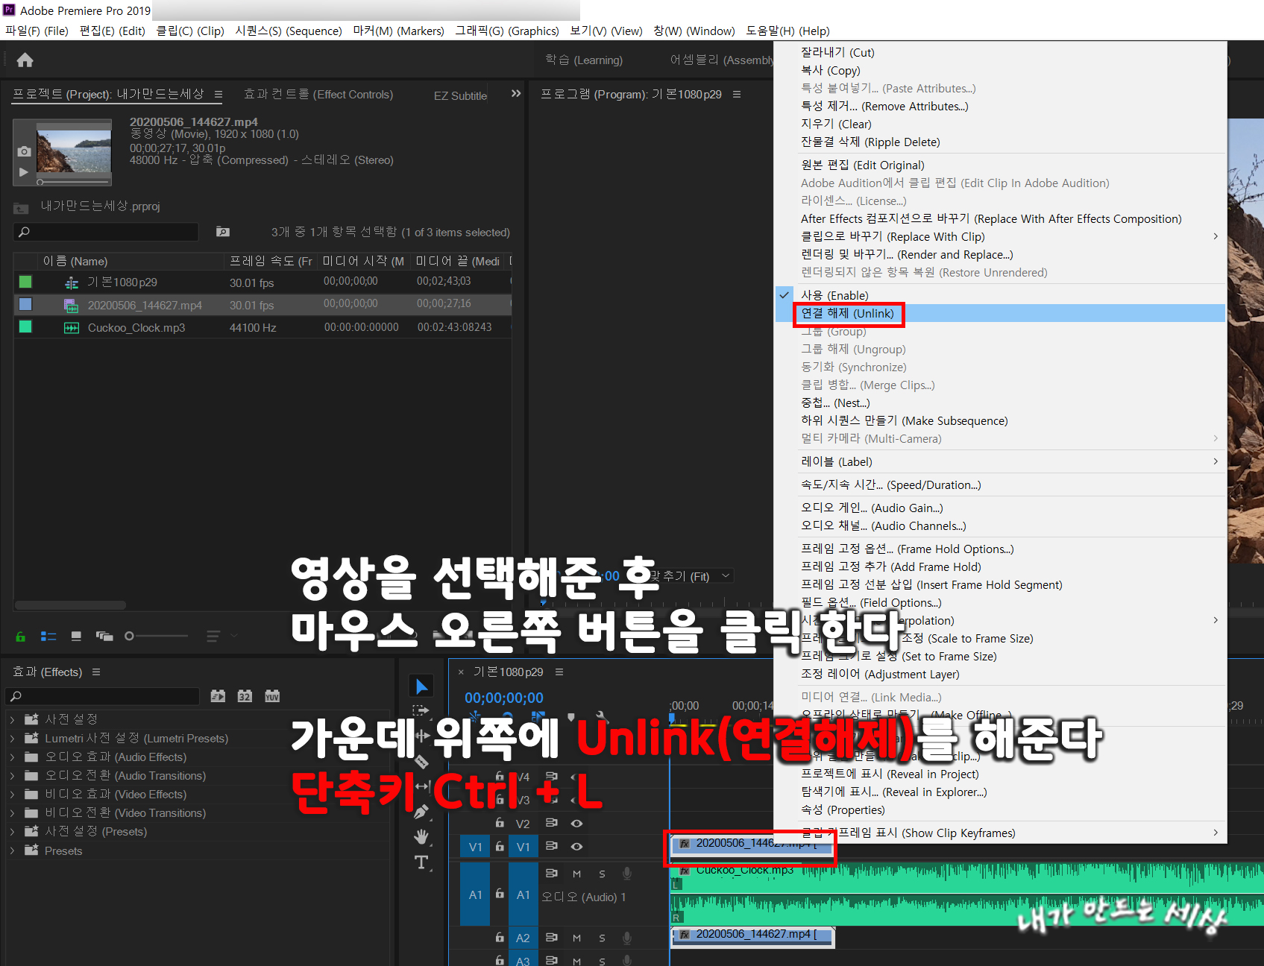This screenshot has width=1264, height=966.
Task: Switch Project panel to Freeform View
Action: pyautogui.click(x=104, y=637)
